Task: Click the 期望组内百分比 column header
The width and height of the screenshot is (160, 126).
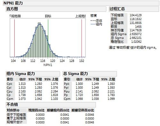Action: pos(58,110)
